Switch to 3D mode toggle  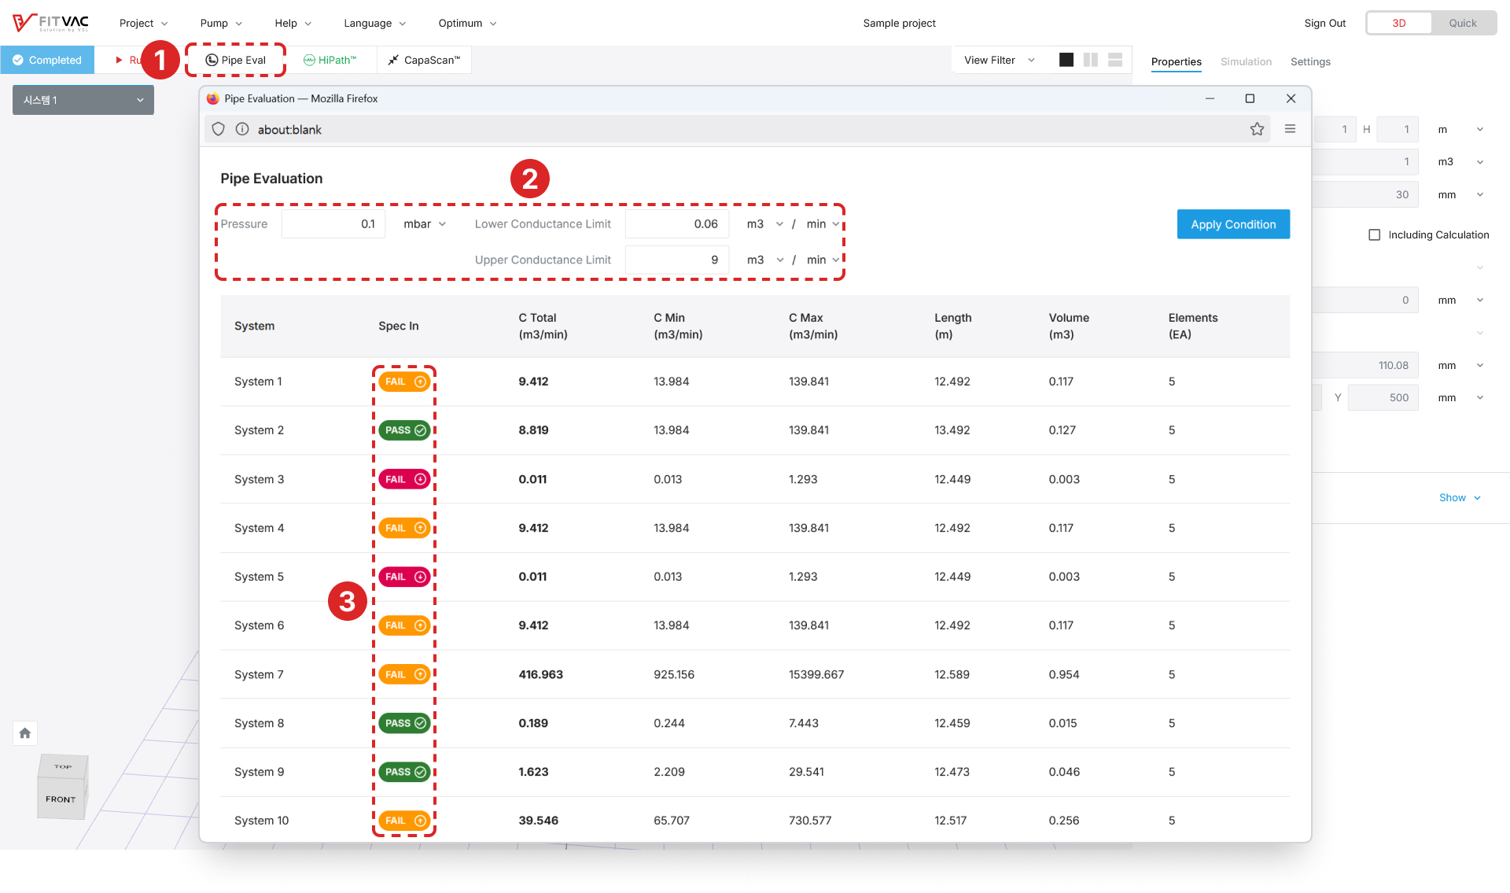1399,23
